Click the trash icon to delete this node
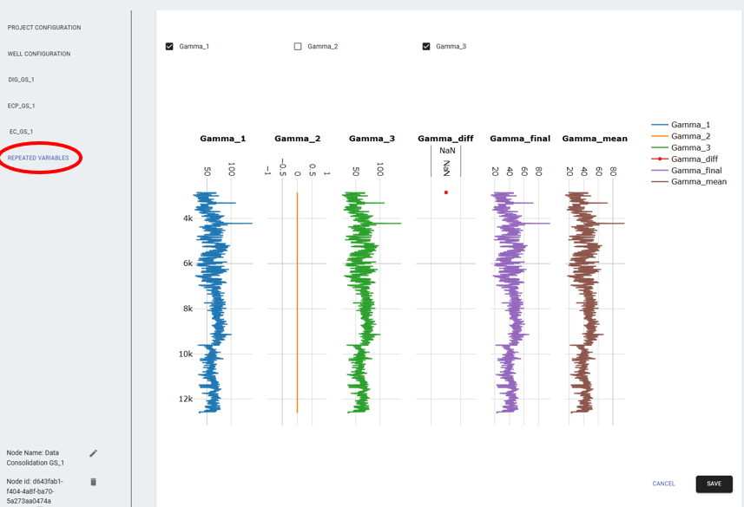 coord(93,481)
